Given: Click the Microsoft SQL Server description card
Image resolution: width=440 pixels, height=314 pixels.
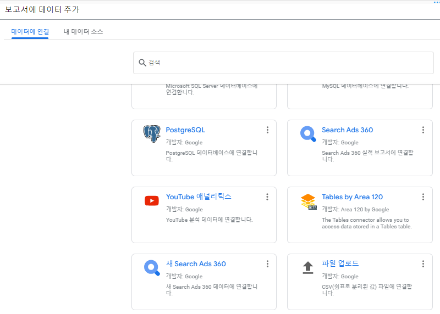Looking at the screenshot, I should (x=204, y=97).
